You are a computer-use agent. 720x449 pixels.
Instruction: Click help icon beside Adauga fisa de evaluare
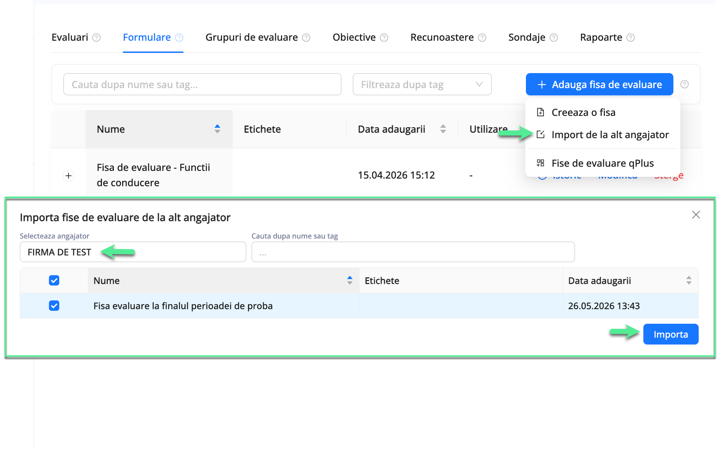click(685, 84)
